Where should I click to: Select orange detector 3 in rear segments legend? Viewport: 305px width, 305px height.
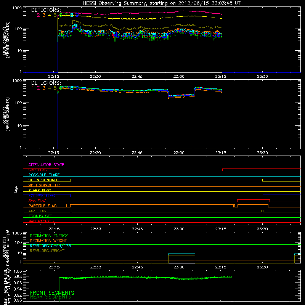coord(44,88)
